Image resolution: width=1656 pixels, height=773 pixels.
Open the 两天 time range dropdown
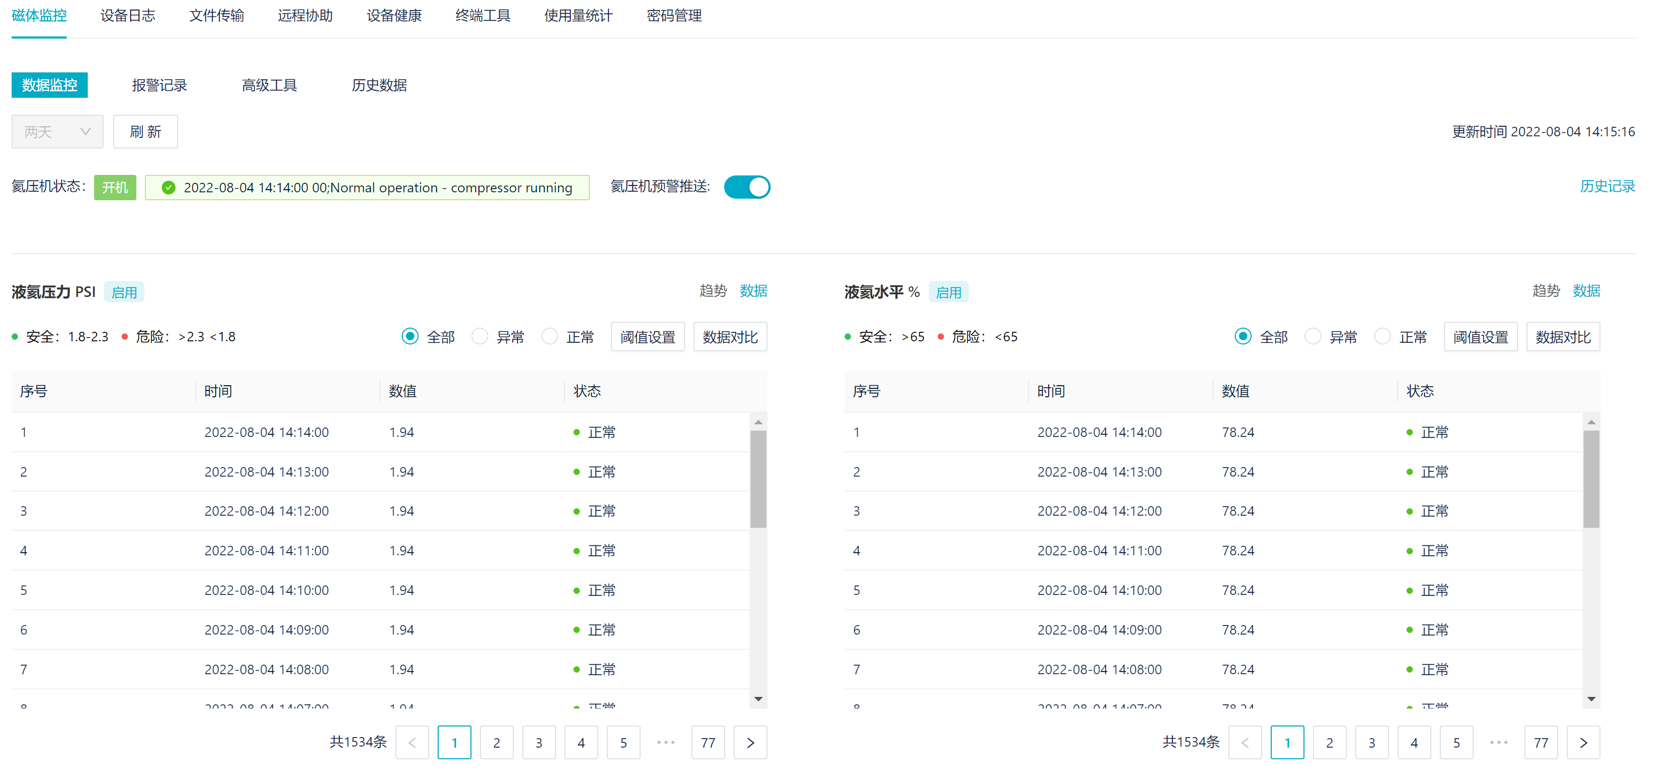click(57, 132)
